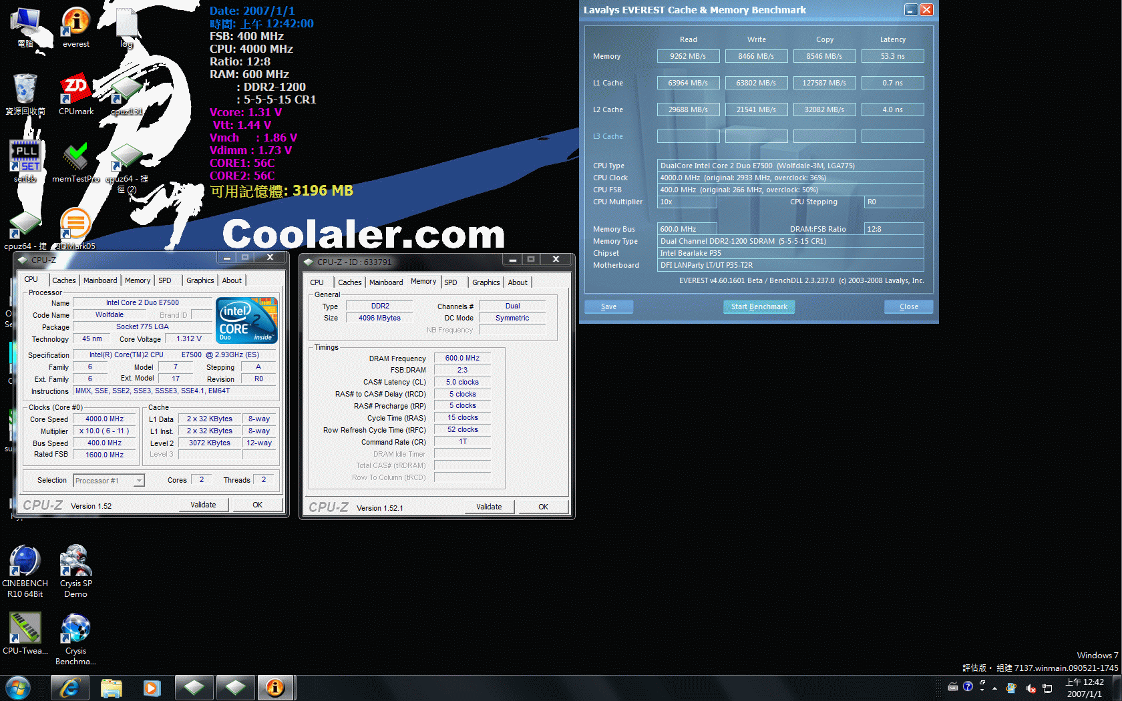Click Save in EVEREST benchmark window
The height and width of the screenshot is (701, 1122).
point(608,306)
